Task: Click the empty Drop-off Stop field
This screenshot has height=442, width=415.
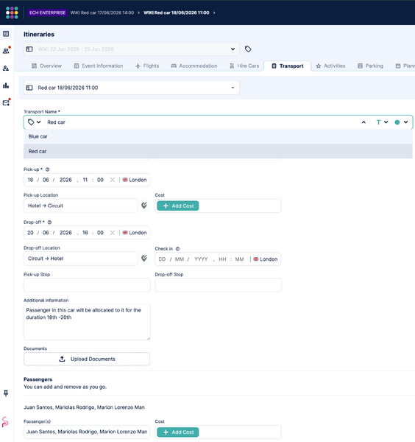Action: point(218,285)
